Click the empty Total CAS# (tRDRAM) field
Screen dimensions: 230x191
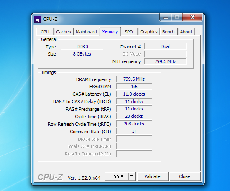[x=134, y=146]
